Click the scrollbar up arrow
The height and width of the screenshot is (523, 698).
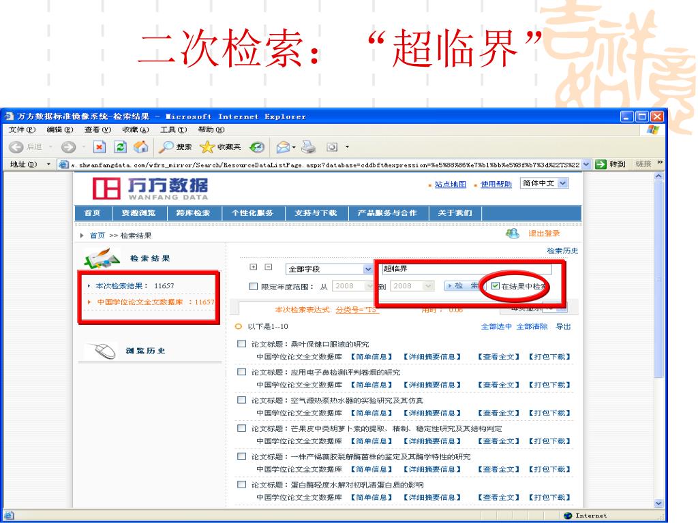pos(659,176)
